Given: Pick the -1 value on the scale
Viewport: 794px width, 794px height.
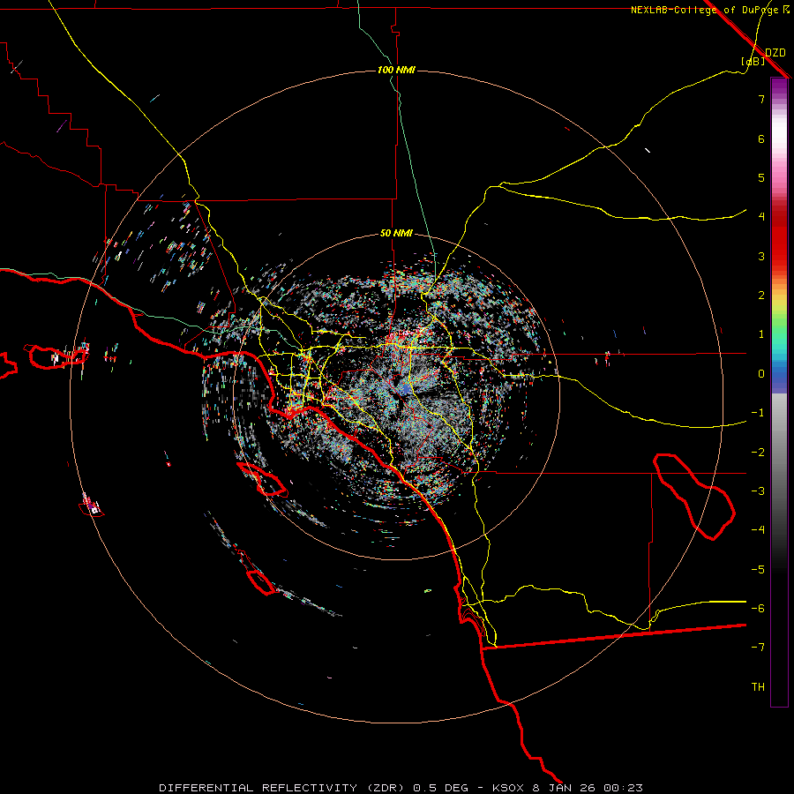Looking at the screenshot, I should [x=758, y=413].
